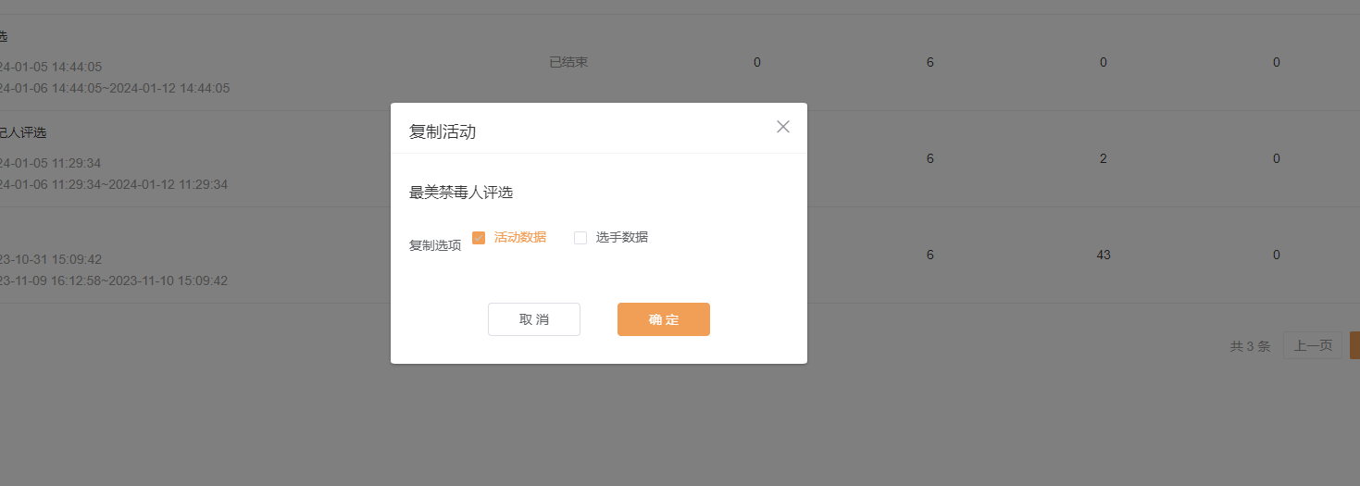Click the 2023-10-31 15:09:42 timestamp

click(x=51, y=259)
